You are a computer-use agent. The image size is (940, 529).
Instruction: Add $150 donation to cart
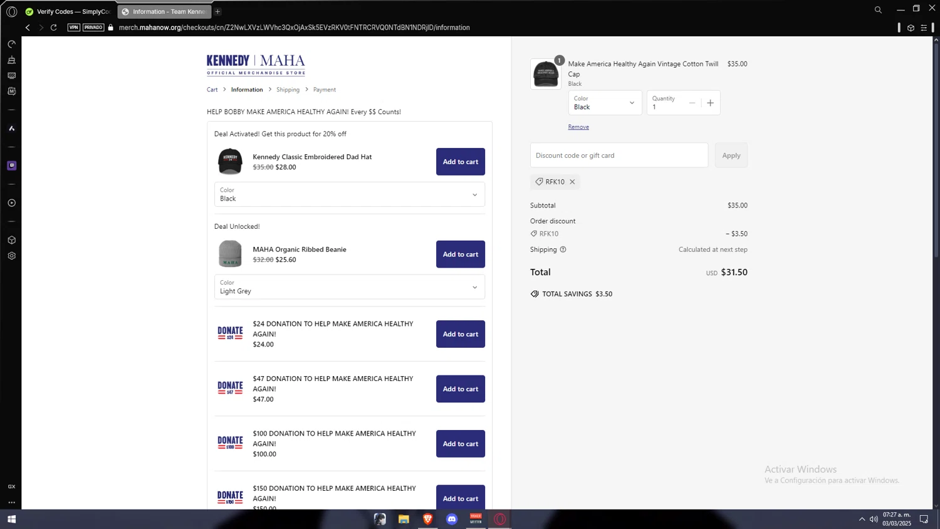[x=461, y=497]
